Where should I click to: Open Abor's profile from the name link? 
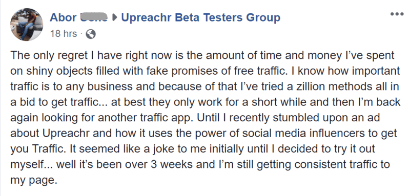click(x=78, y=18)
